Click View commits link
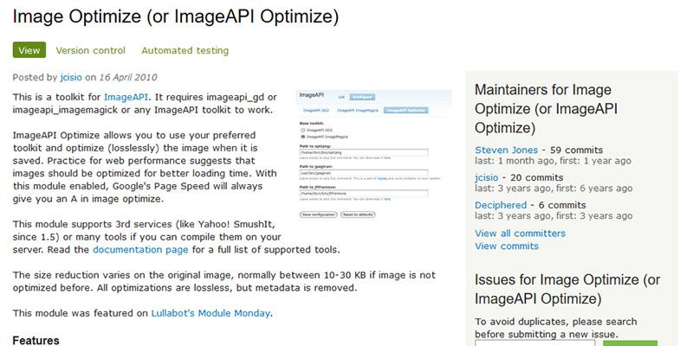This screenshot has width=693, height=346. coord(507,246)
